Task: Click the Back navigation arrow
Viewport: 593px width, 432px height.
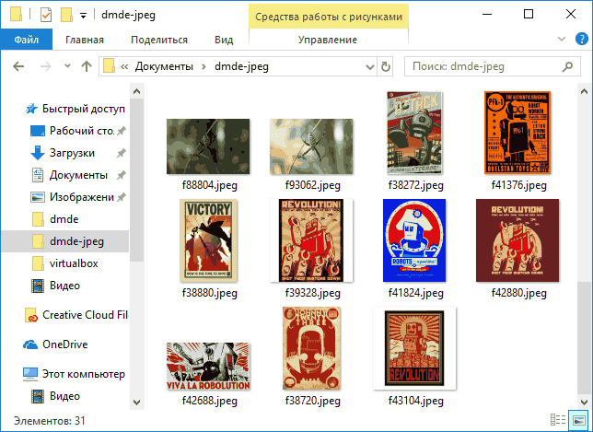Action: pyautogui.click(x=18, y=66)
